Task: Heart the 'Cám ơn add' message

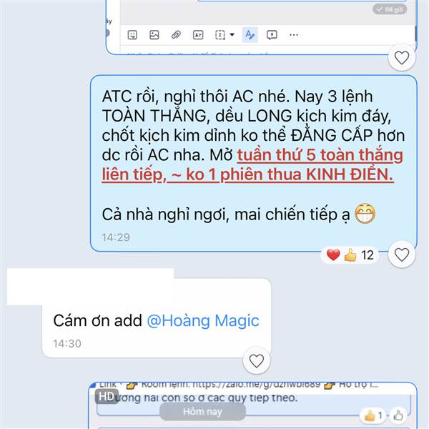Action: [257, 360]
